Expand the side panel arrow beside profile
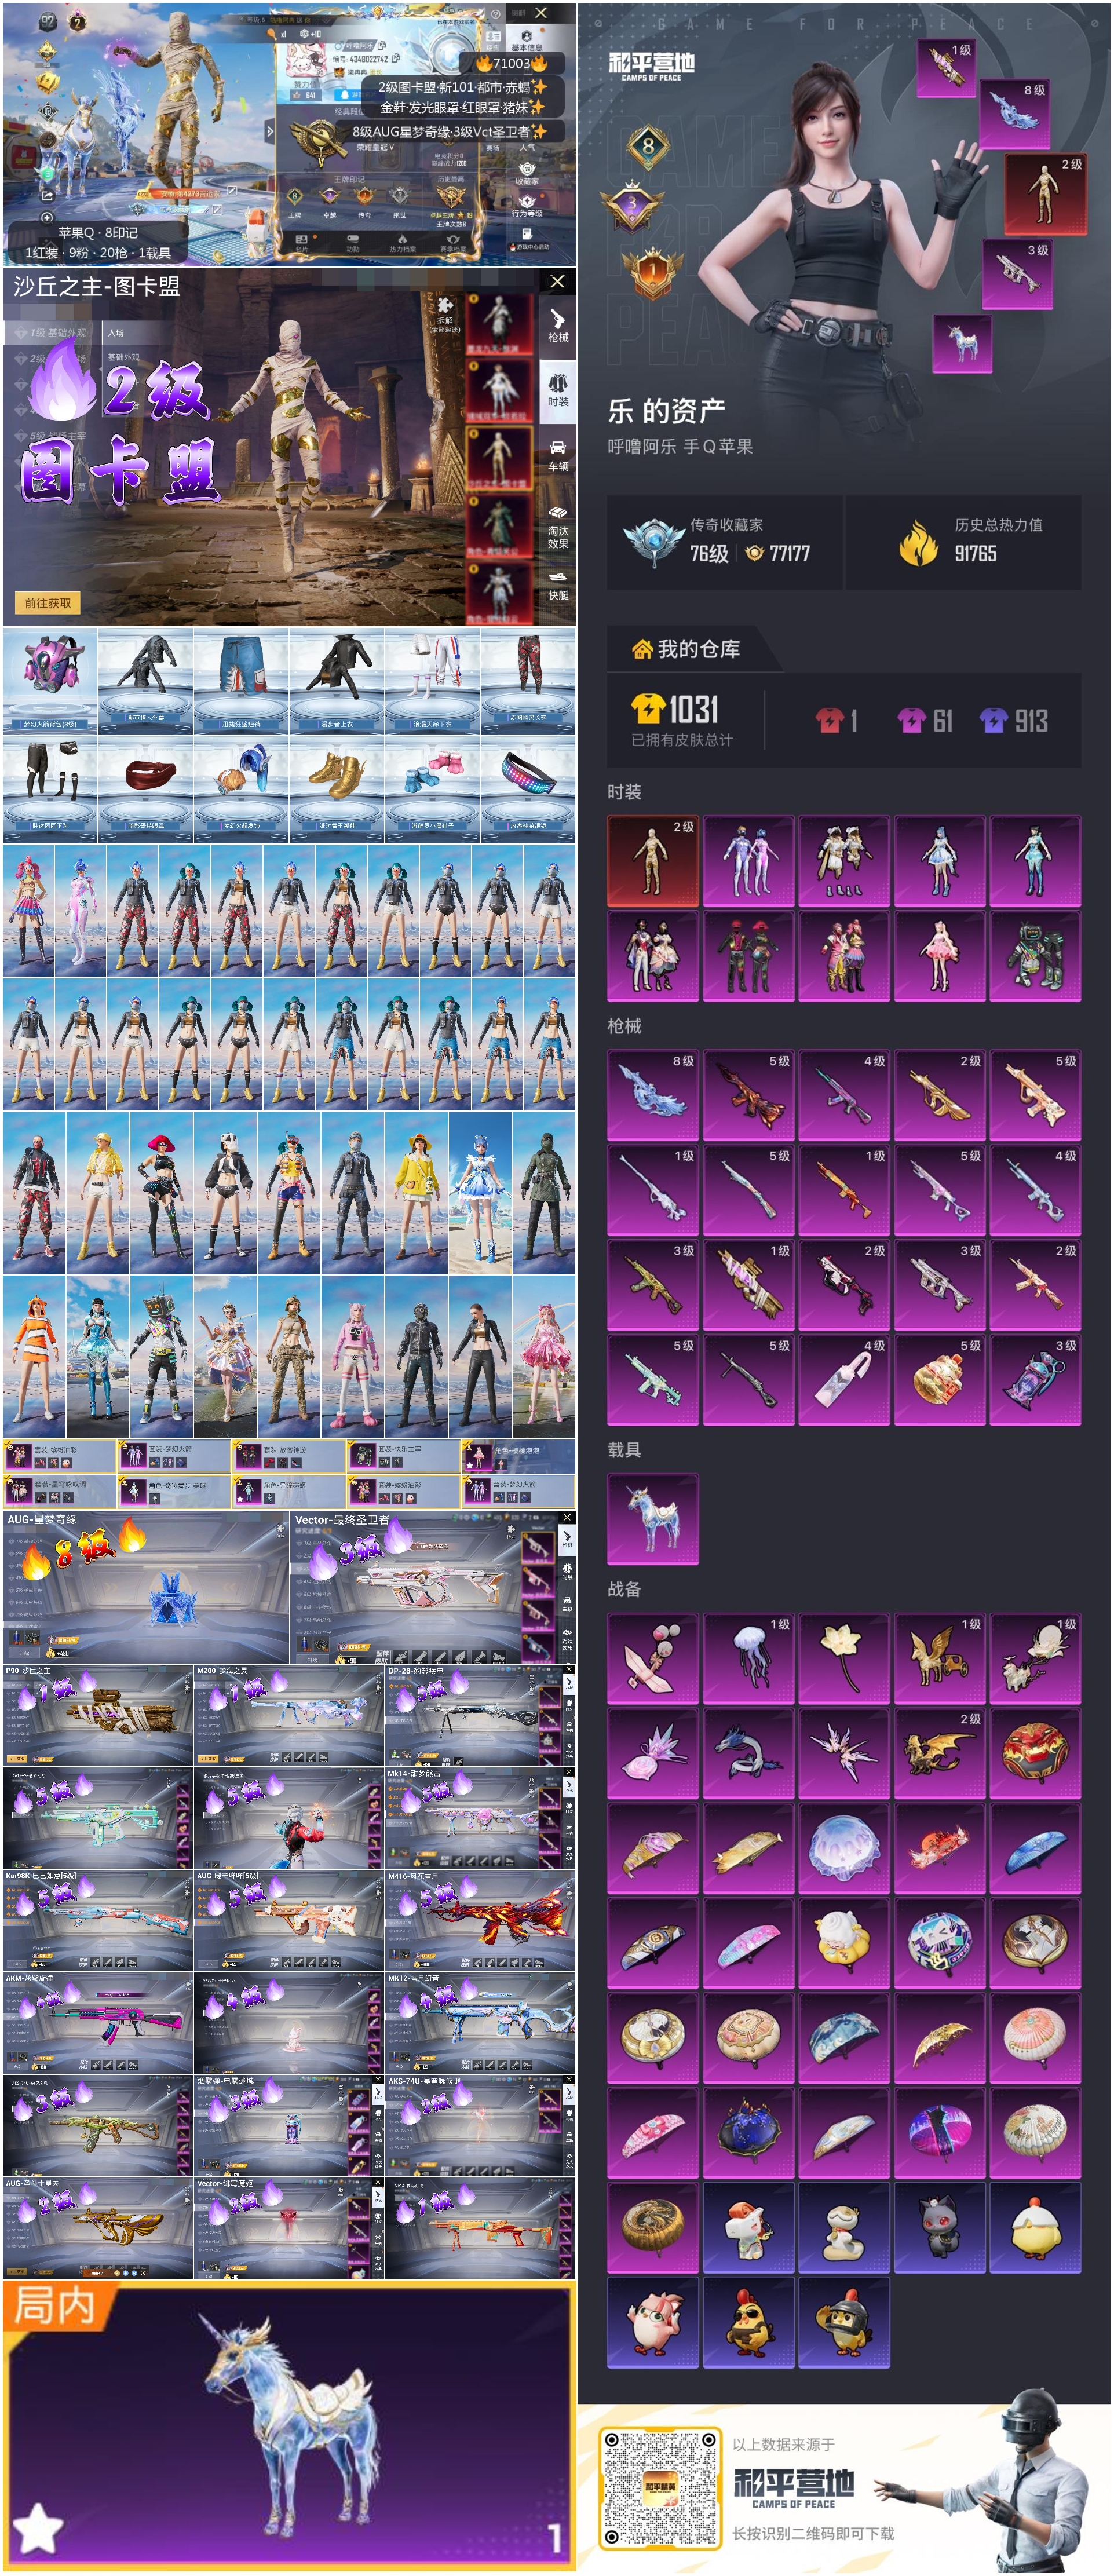The height and width of the screenshot is (2576, 1114). pos(269,131)
